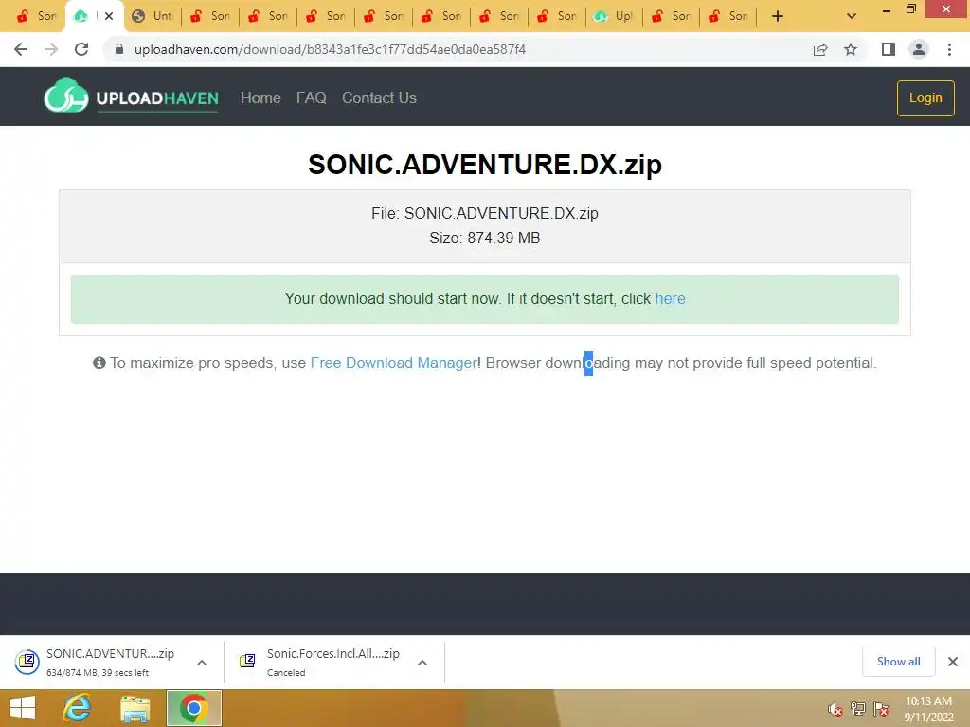Open the Home navigation link
Viewport: 970px width, 727px height.
point(260,98)
